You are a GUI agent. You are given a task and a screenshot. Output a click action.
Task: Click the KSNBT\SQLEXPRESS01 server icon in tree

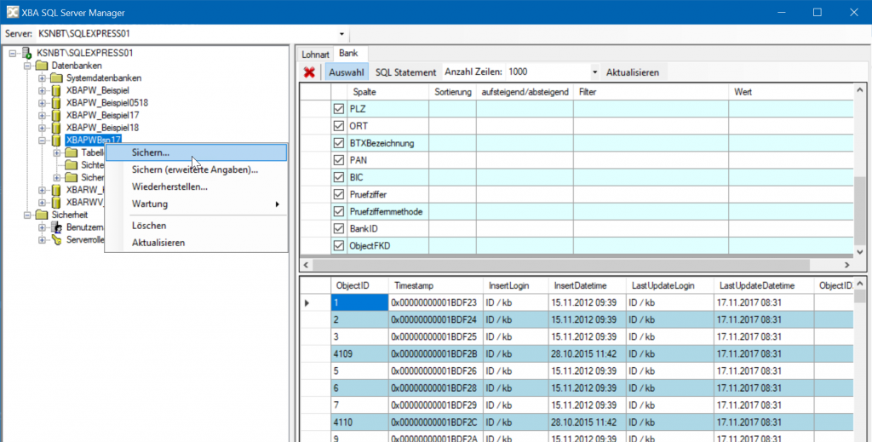point(27,53)
